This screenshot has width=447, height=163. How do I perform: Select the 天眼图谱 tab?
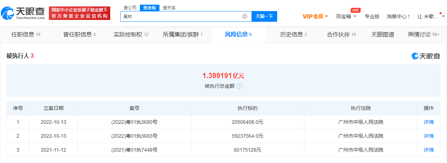coord(382,35)
